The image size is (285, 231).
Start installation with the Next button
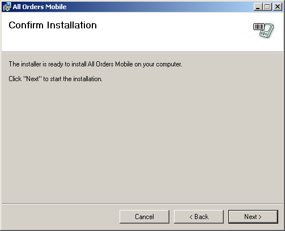pos(253,217)
